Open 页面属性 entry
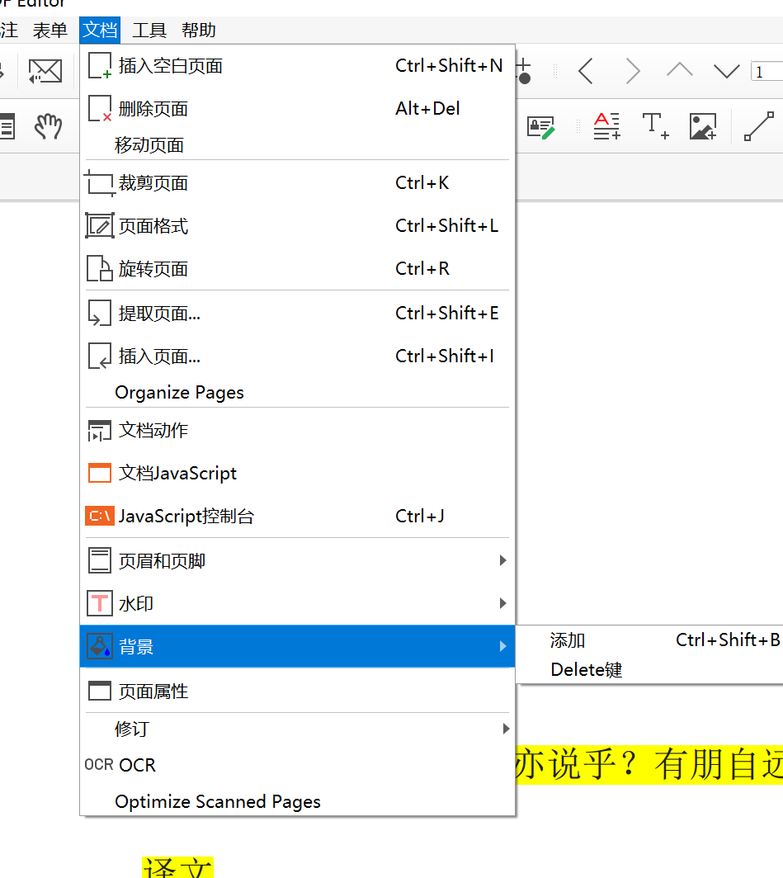This screenshot has height=878, width=783. coord(297,691)
